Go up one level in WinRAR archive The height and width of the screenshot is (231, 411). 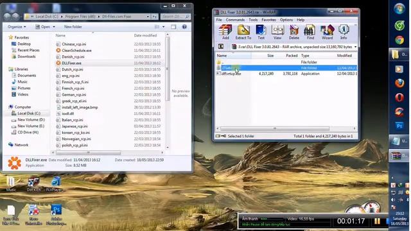(x=221, y=47)
